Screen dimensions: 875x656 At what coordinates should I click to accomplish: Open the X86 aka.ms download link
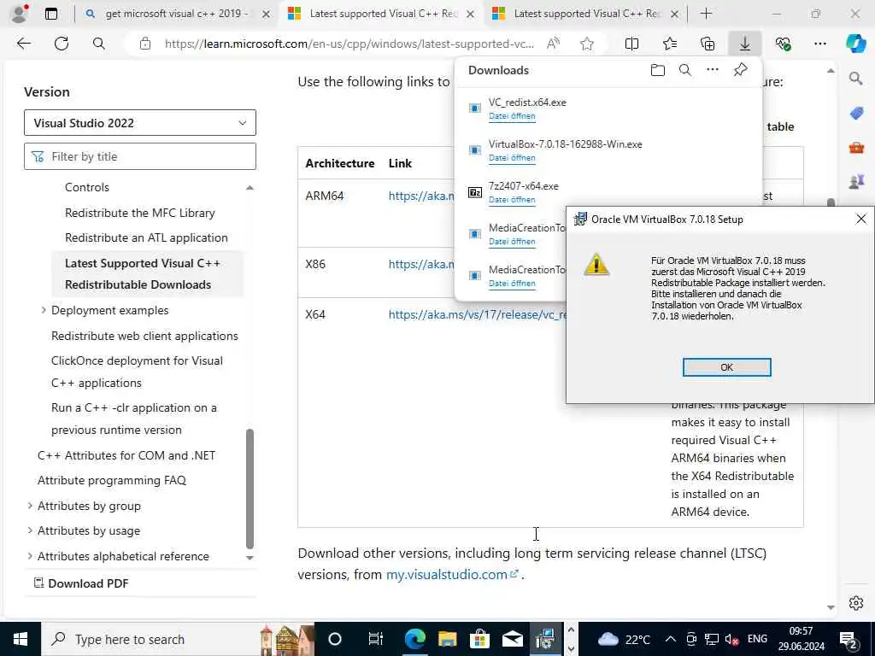[x=421, y=265]
